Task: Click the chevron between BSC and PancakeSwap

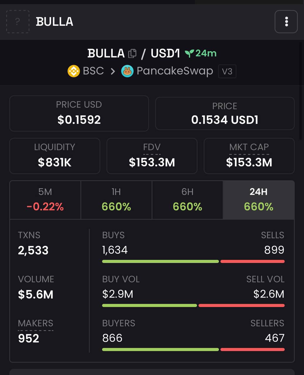Action: (x=113, y=71)
